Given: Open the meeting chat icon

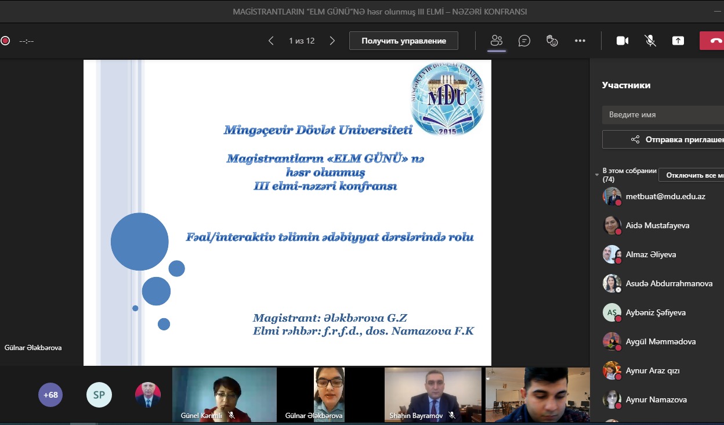Looking at the screenshot, I should pyautogui.click(x=524, y=41).
